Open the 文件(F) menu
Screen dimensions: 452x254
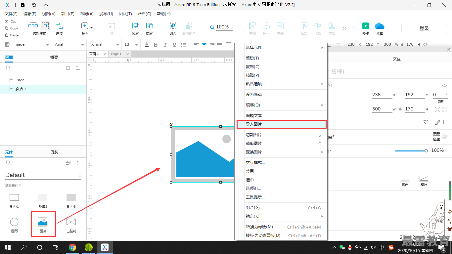(x=11, y=14)
